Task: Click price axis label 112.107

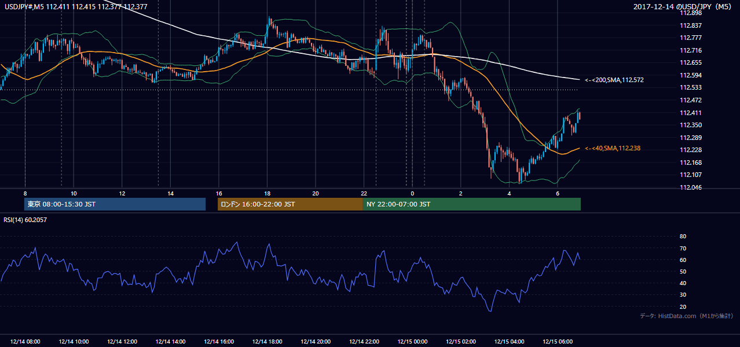Action: pos(690,175)
